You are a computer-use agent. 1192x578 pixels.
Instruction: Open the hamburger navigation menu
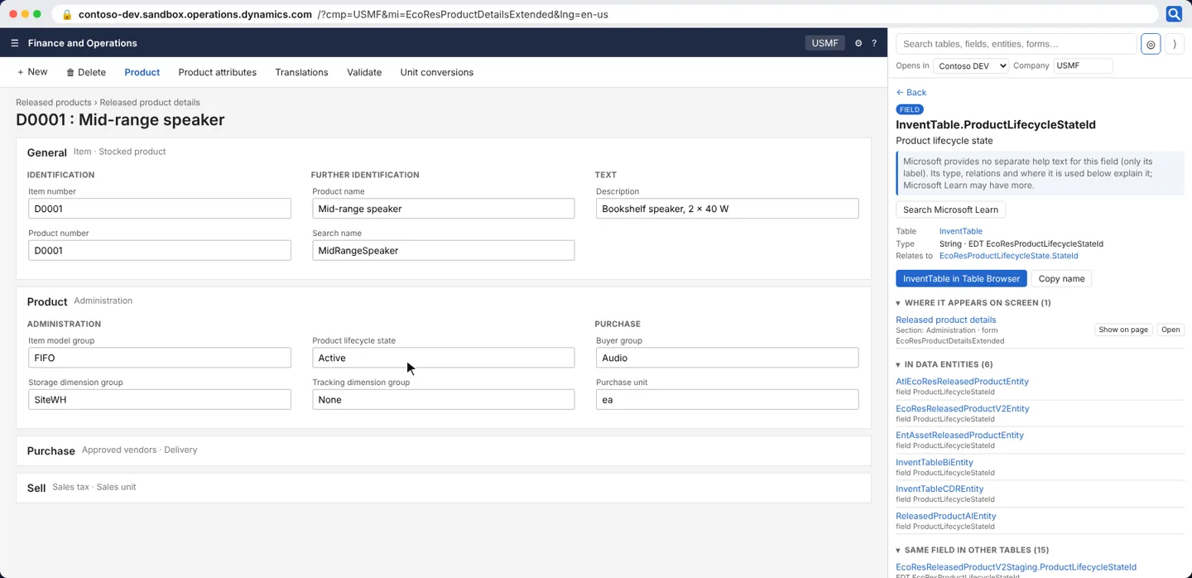[x=14, y=43]
